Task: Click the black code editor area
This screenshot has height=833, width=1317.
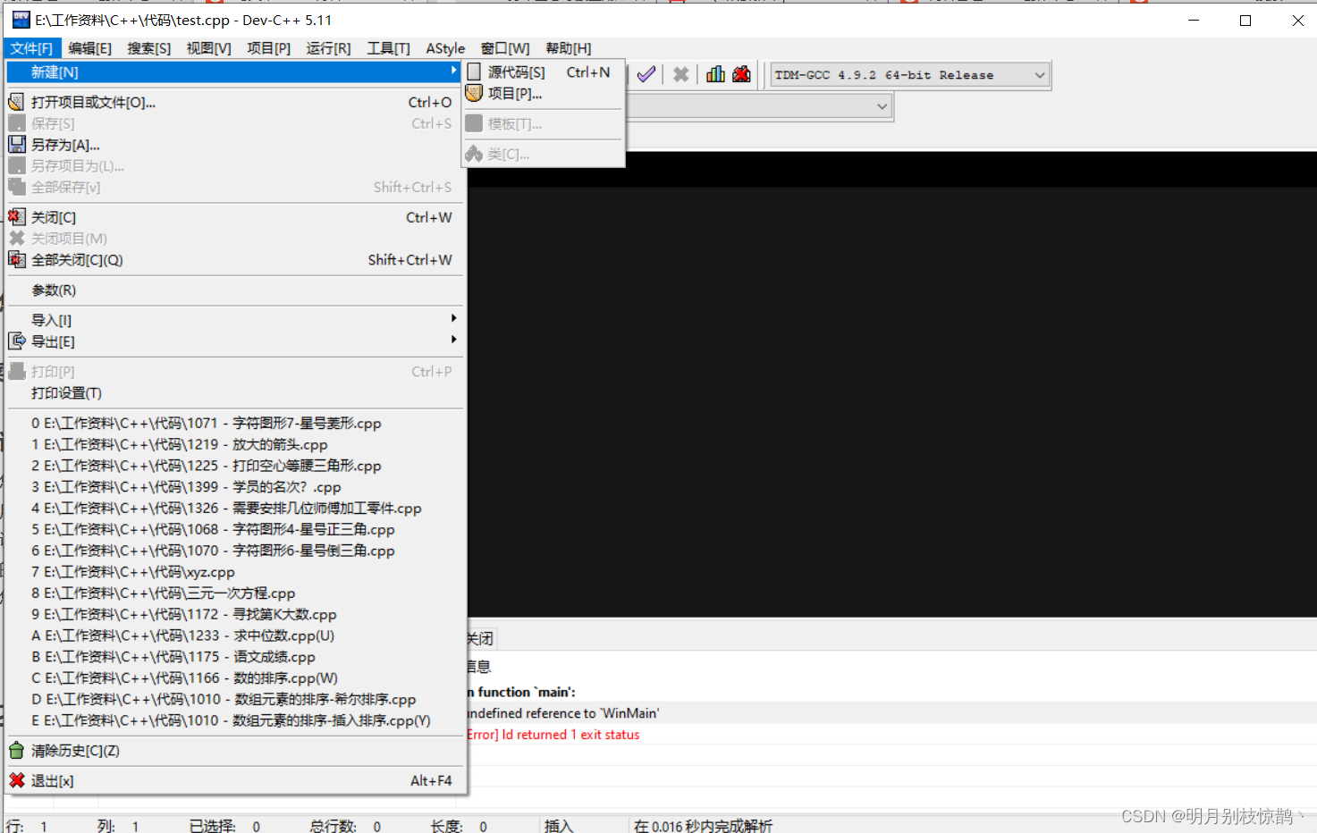Action: tap(891, 402)
